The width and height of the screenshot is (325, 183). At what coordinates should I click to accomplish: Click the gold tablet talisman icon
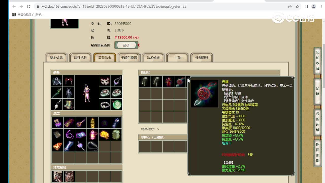(69, 123)
